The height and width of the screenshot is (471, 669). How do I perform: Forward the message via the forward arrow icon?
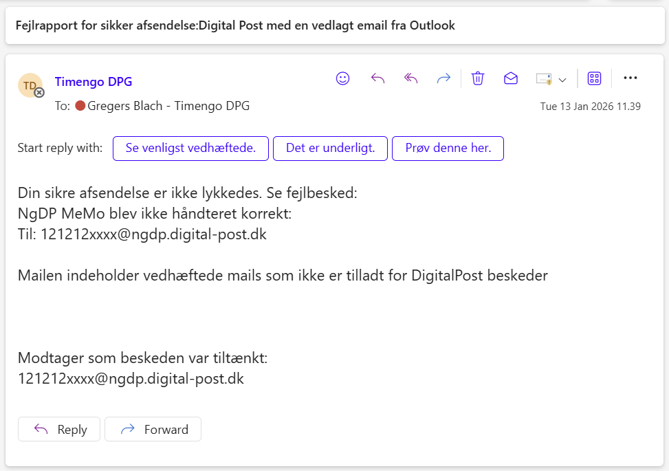tap(443, 78)
